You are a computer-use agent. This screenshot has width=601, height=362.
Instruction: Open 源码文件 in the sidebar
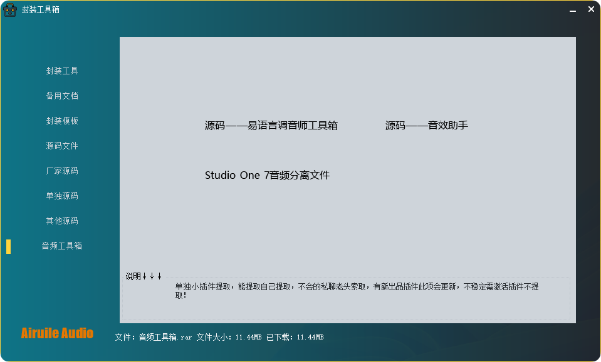pyautogui.click(x=62, y=146)
